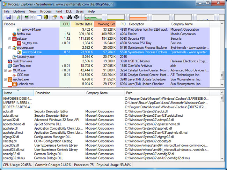Screen dimensions: 227x170
Task: Sort DLL list by Path header
Action: [167, 93]
